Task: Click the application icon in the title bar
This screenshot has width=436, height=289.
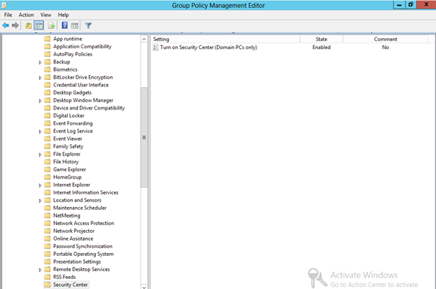Action: pyautogui.click(x=4, y=5)
